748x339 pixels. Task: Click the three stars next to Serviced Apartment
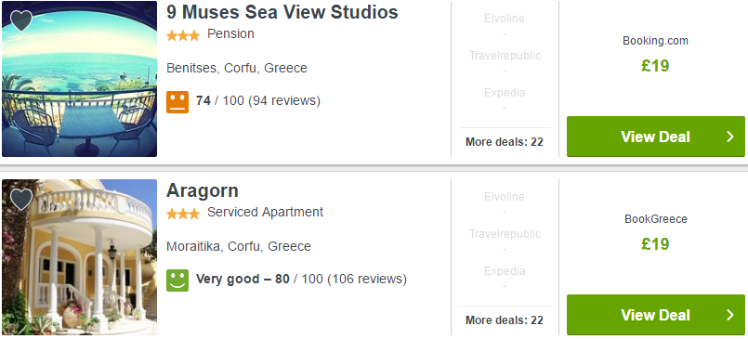point(183,214)
